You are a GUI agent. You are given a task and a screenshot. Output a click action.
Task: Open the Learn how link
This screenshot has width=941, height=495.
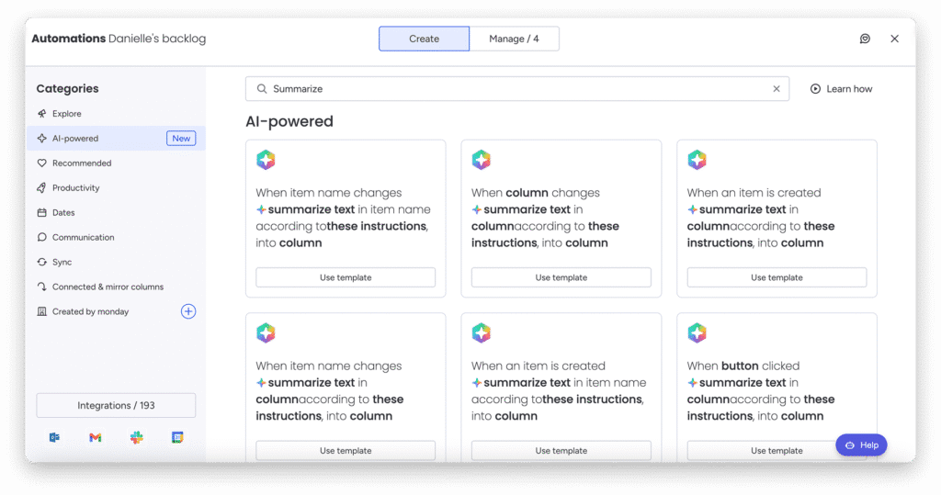click(842, 89)
